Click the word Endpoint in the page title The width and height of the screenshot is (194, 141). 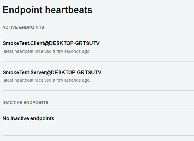pyautogui.click(x=23, y=10)
